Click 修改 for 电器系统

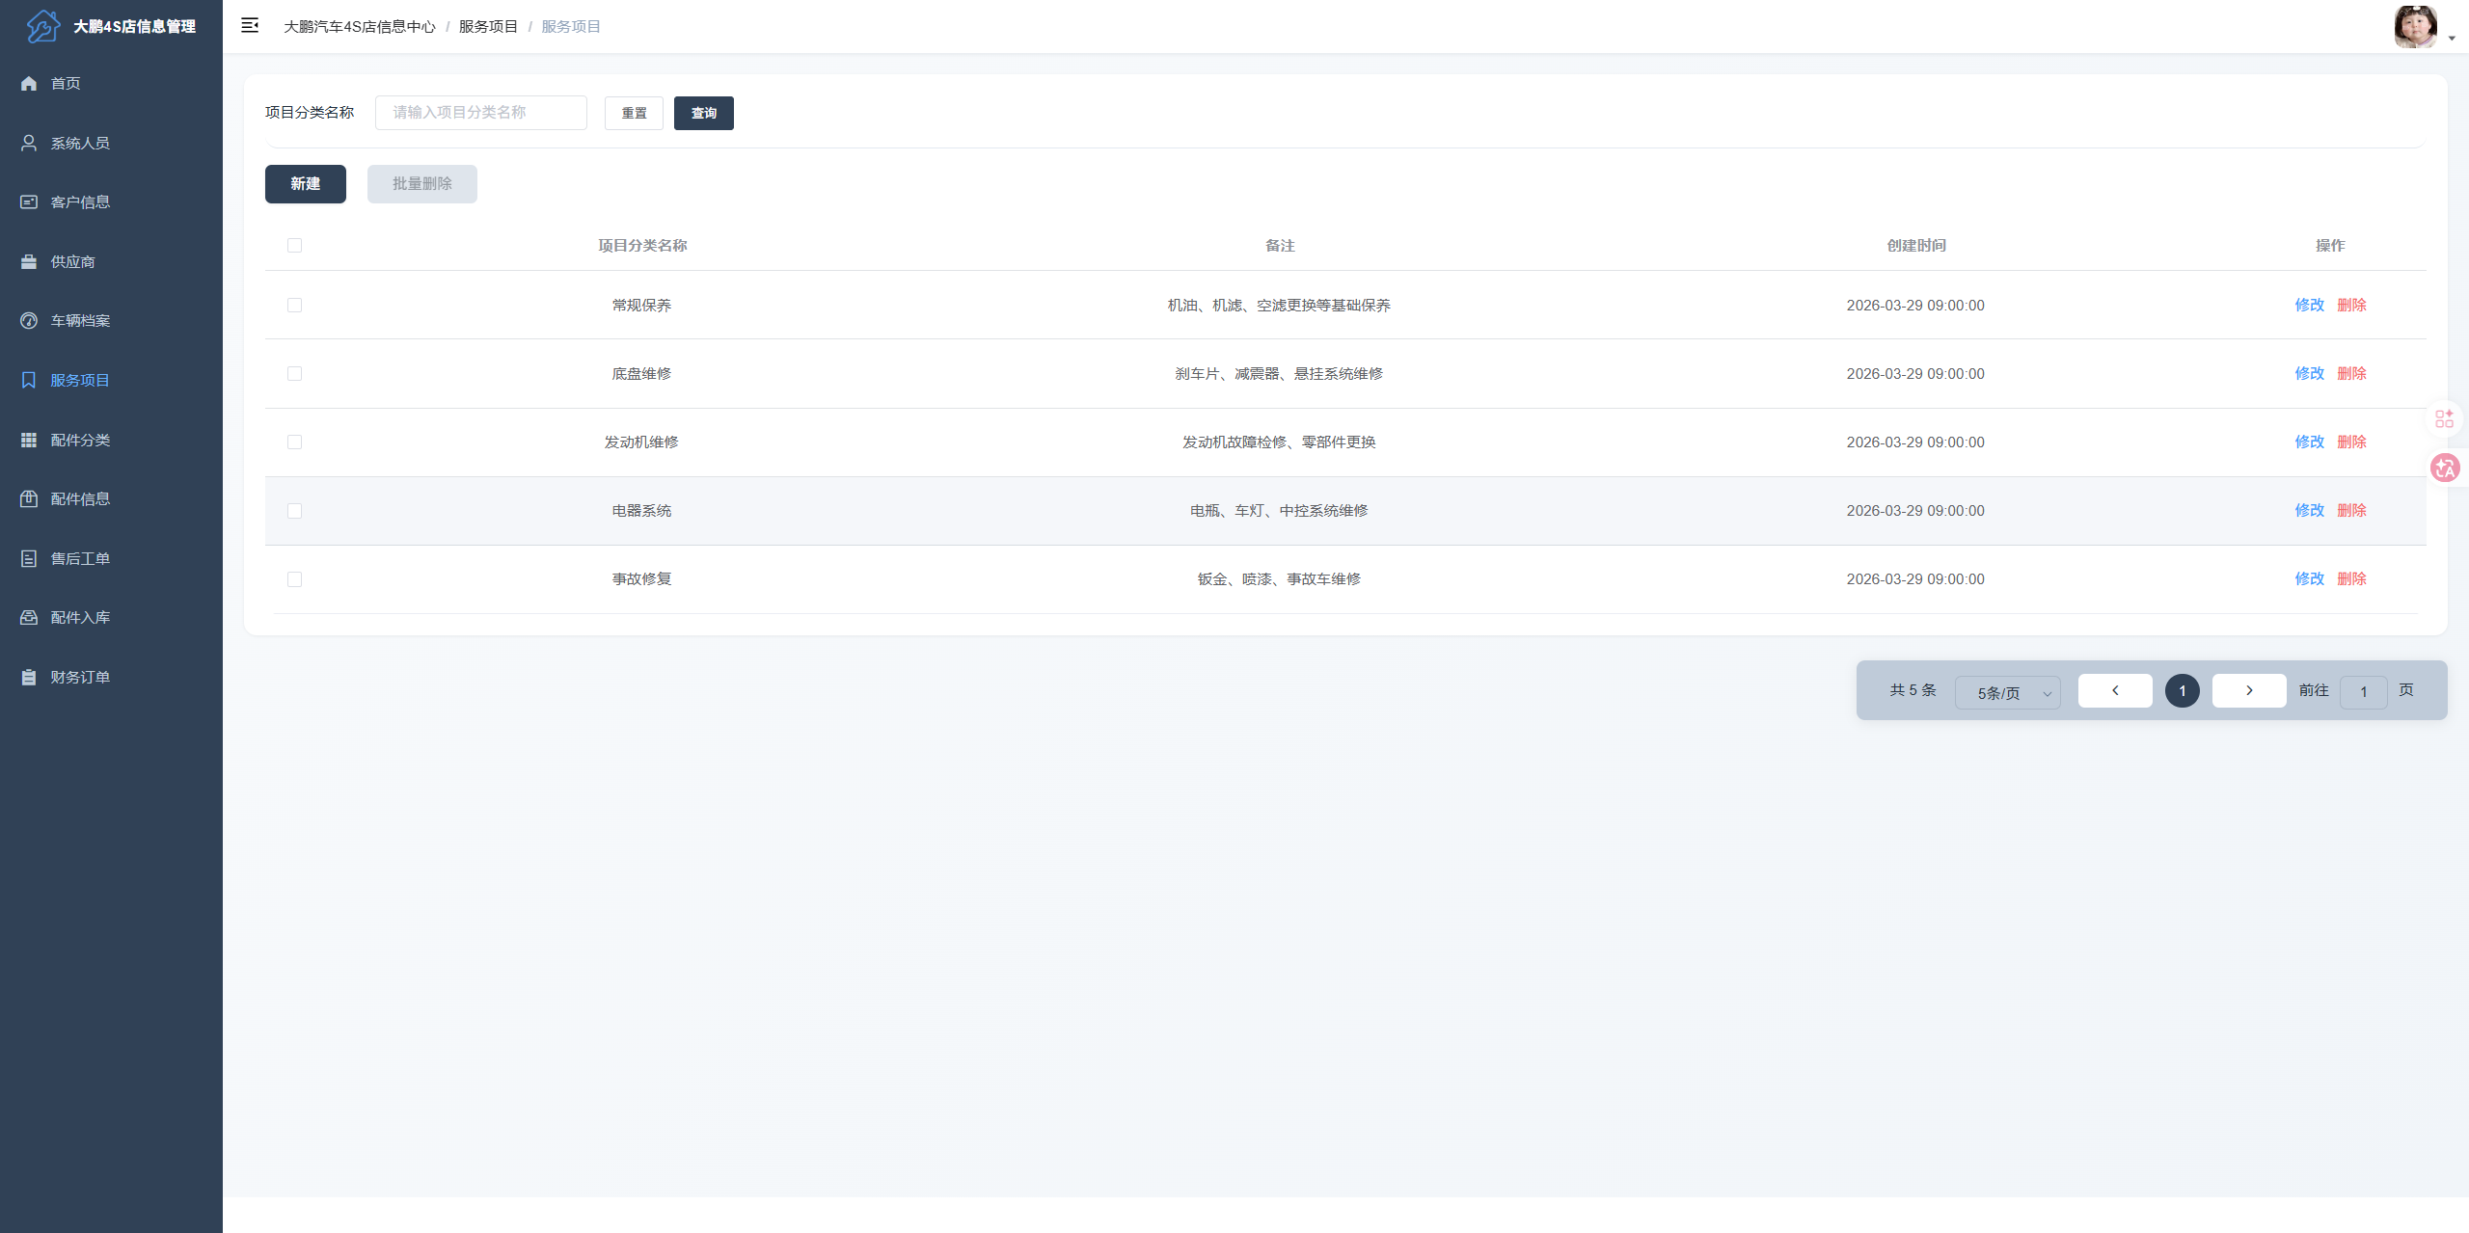2310,511
